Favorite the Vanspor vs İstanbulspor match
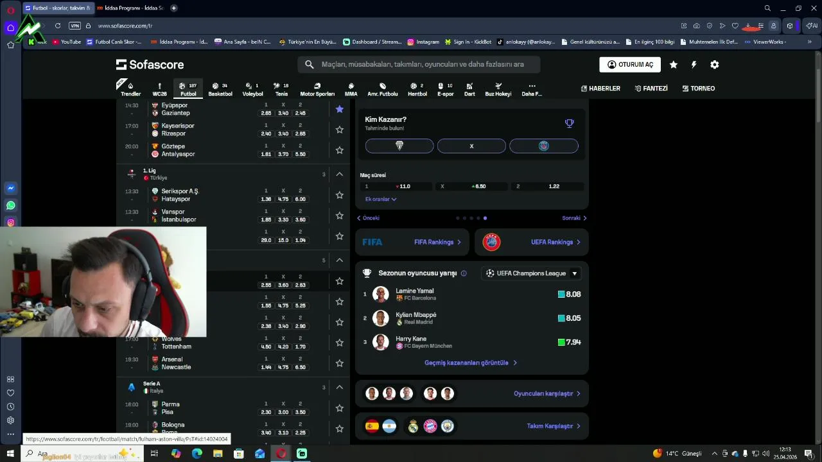 pyautogui.click(x=339, y=216)
